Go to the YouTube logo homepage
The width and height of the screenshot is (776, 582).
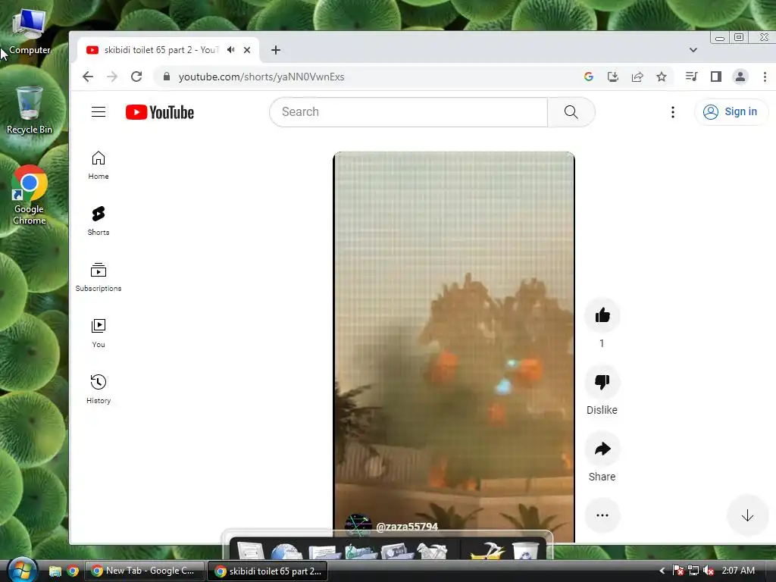(159, 112)
